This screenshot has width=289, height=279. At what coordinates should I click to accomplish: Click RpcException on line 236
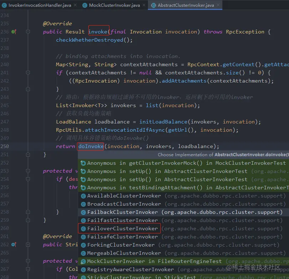pyautogui.click(x=245, y=32)
